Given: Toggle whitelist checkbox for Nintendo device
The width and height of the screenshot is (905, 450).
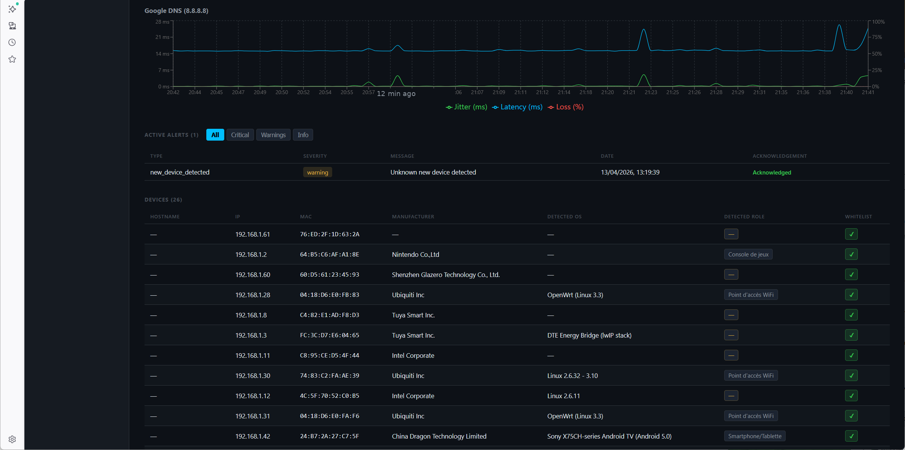Looking at the screenshot, I should pyautogui.click(x=851, y=254).
